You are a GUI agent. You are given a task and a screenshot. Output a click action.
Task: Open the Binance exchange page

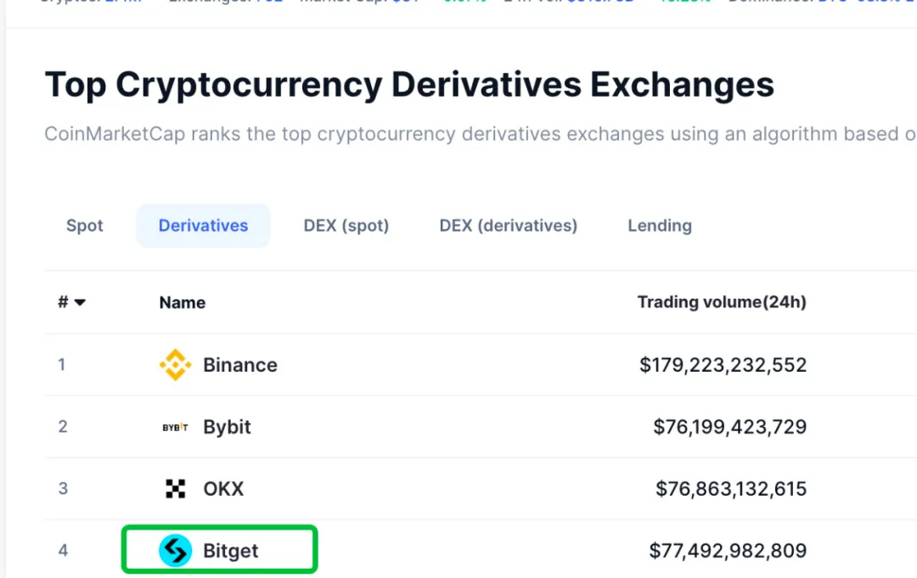click(x=240, y=364)
